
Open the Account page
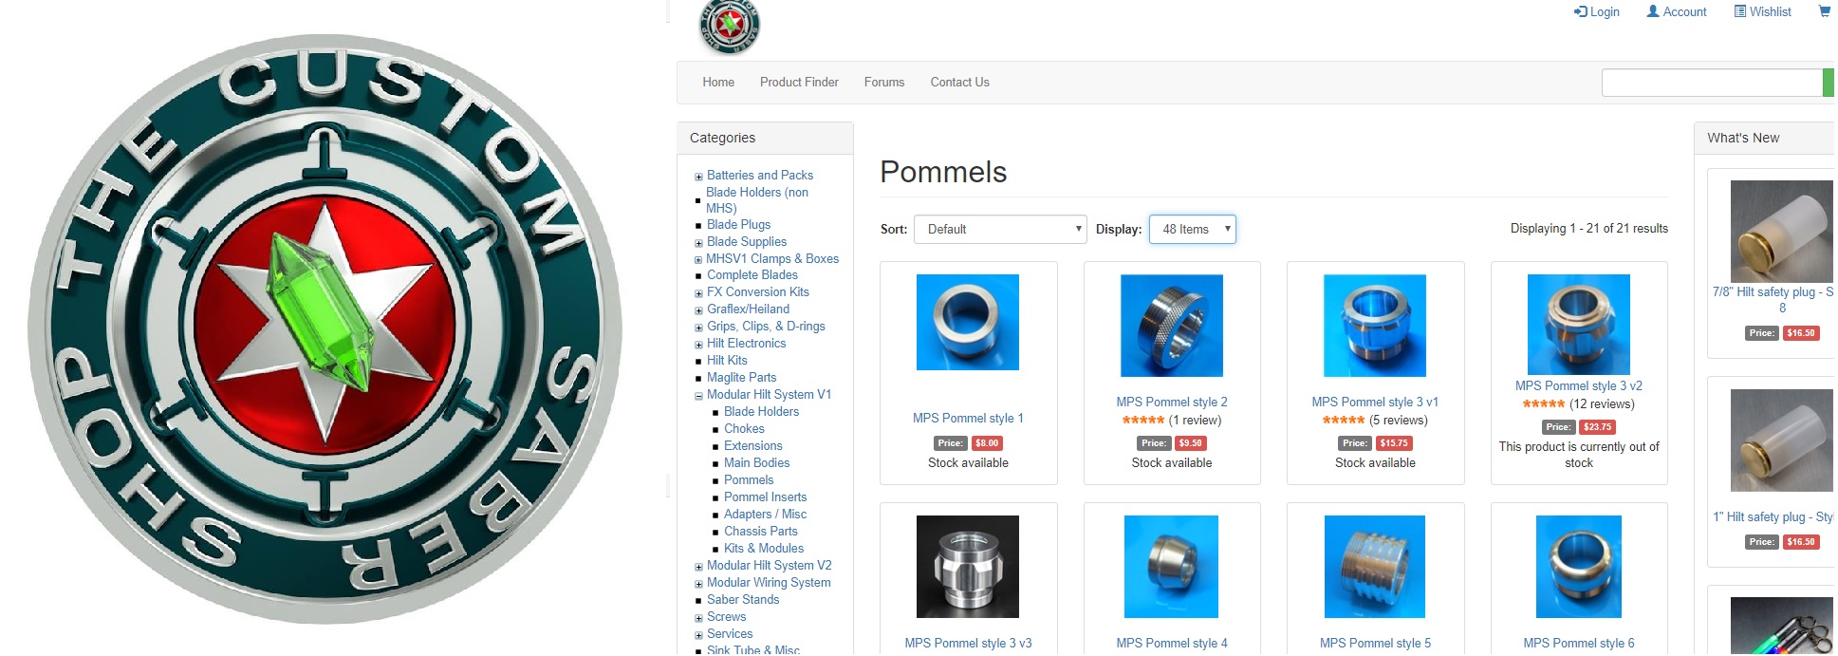pos(1676,11)
